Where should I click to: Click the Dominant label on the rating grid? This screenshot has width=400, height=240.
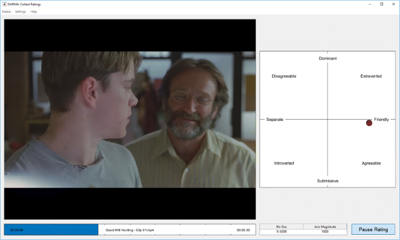click(328, 58)
